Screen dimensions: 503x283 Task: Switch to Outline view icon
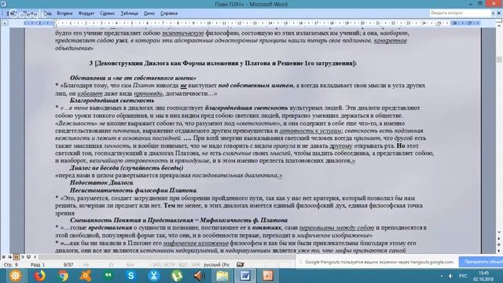[23, 257]
